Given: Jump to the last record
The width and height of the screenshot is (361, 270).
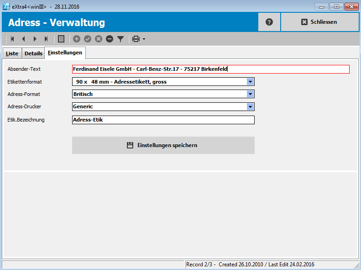Looking at the screenshot, I should pos(46,39).
